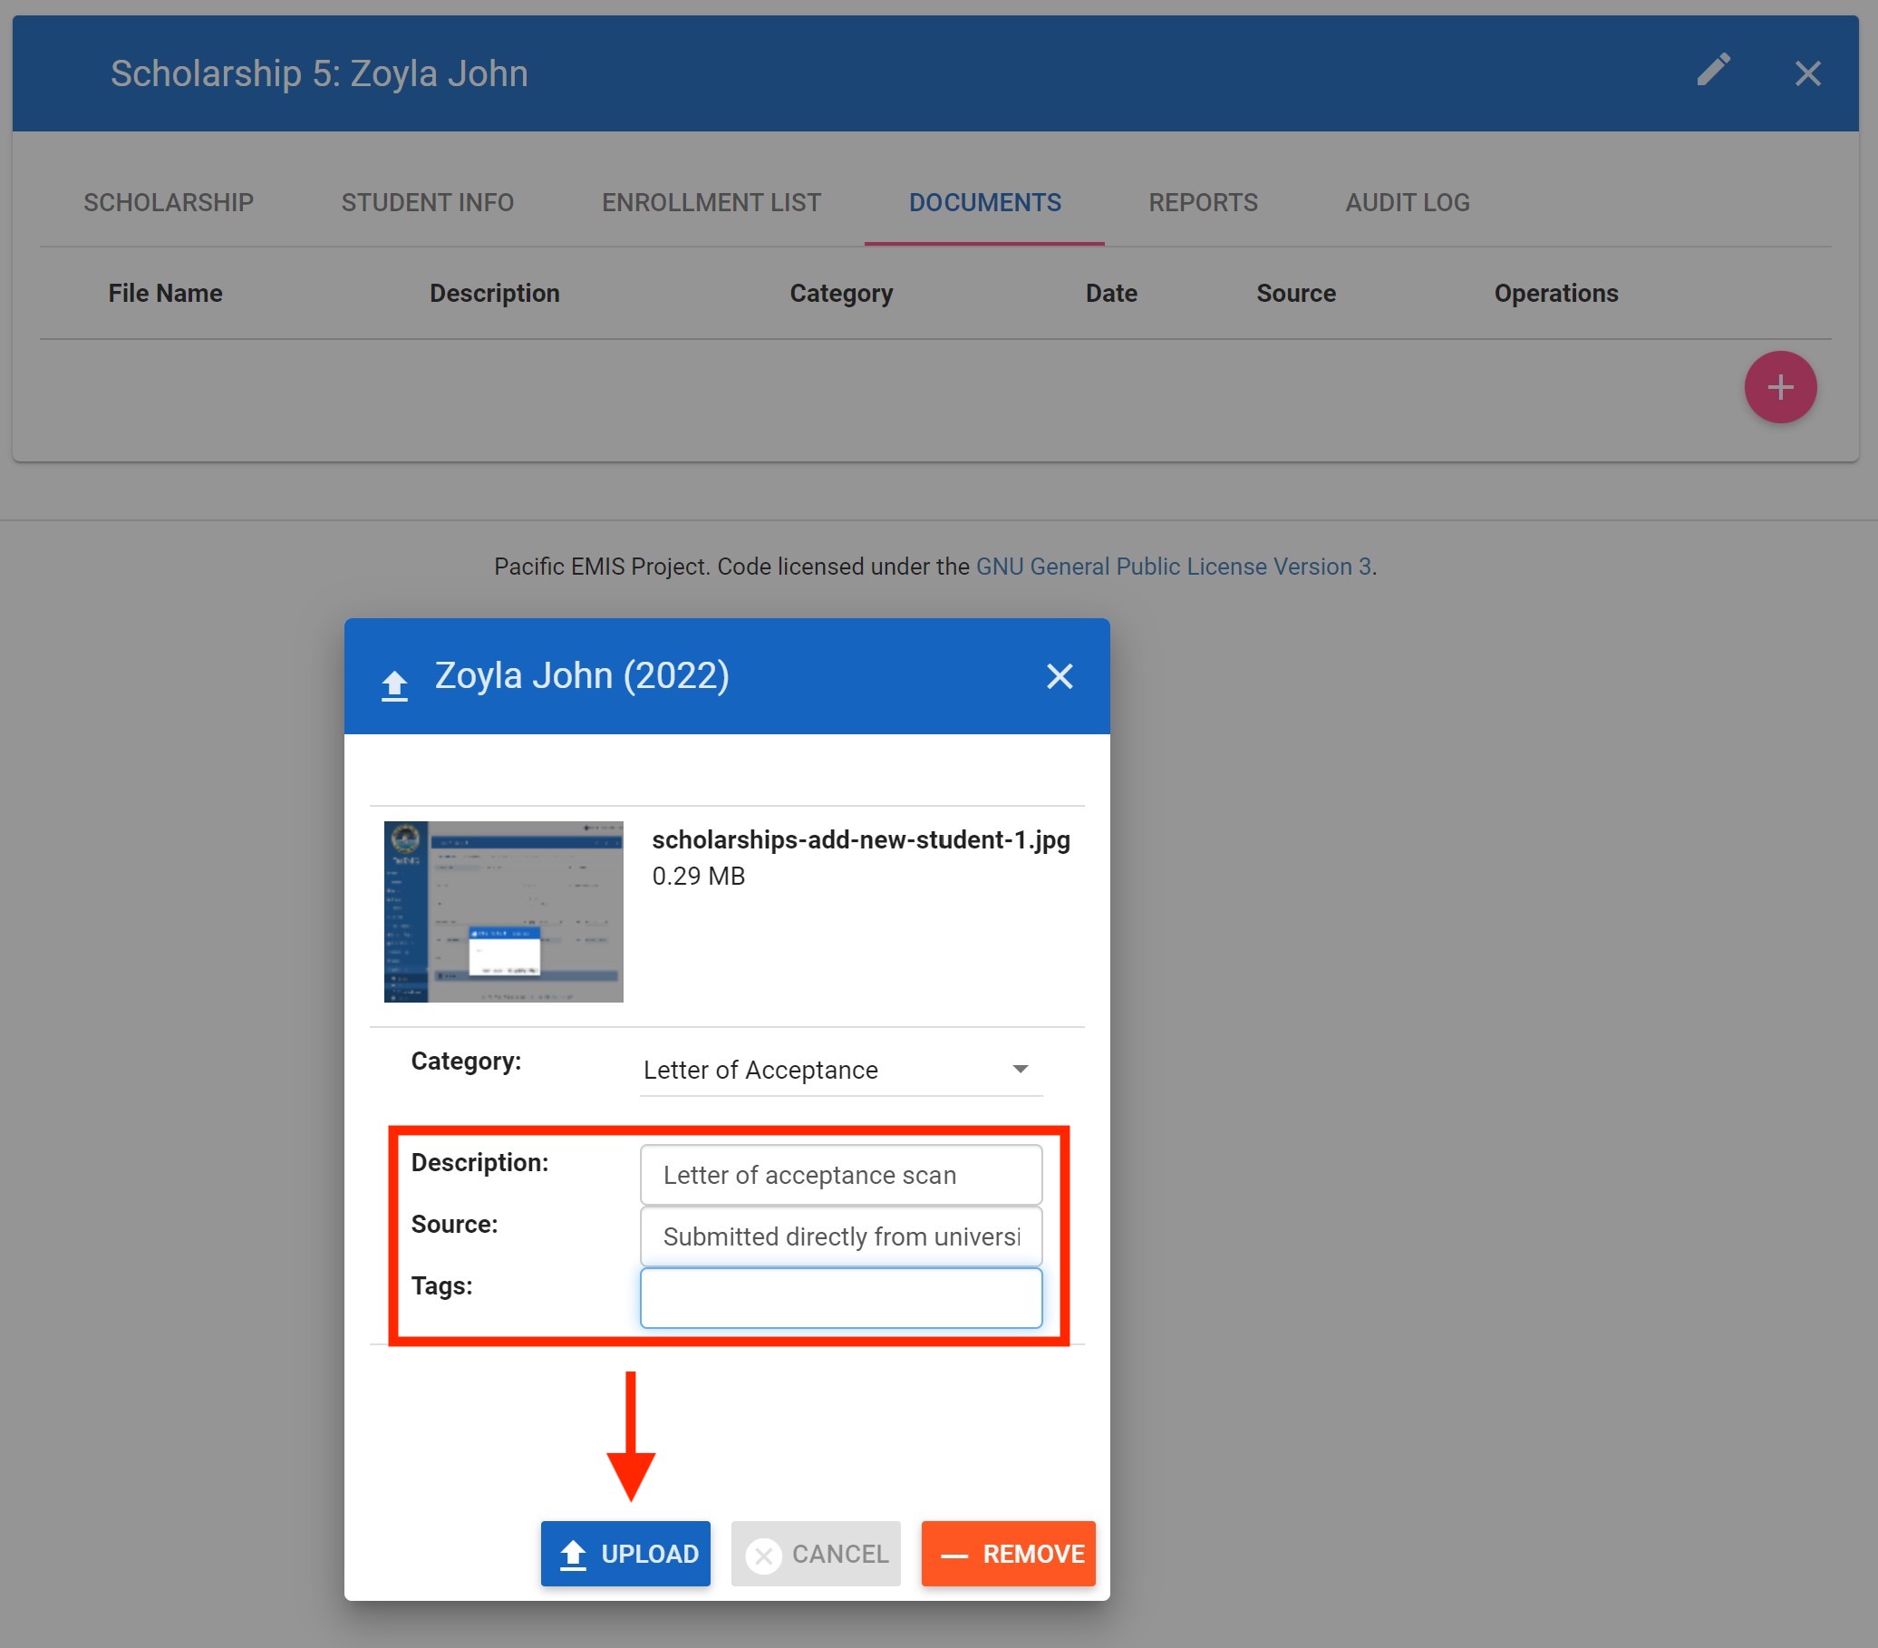Image resolution: width=1878 pixels, height=1648 pixels.
Task: Open the Reports tab
Action: 1203,202
